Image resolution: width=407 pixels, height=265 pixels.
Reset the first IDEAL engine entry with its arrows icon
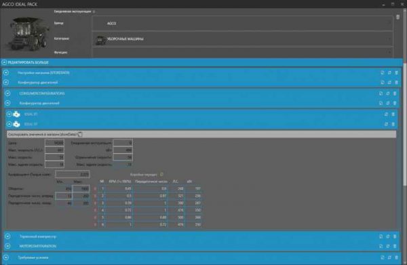[x=386, y=114]
